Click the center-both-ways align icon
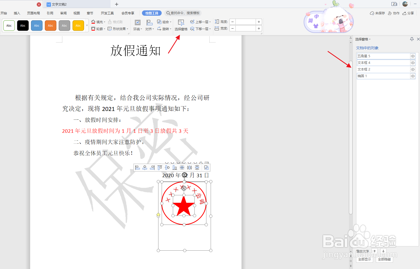 point(182,168)
